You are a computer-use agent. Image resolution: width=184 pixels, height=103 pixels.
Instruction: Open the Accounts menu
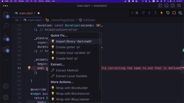point(6,86)
